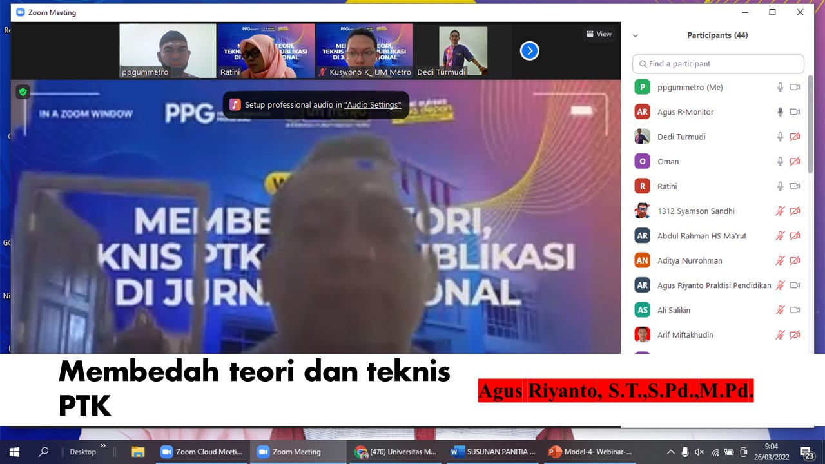Click music note icon in audio notification

pos(235,104)
